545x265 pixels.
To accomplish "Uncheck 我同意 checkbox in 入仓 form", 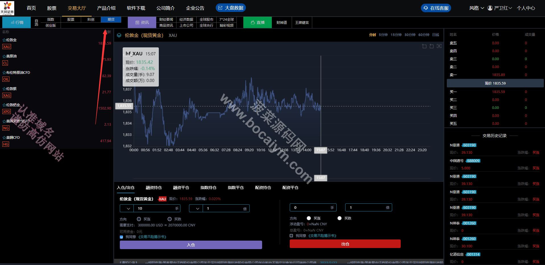I will tap(122, 237).
